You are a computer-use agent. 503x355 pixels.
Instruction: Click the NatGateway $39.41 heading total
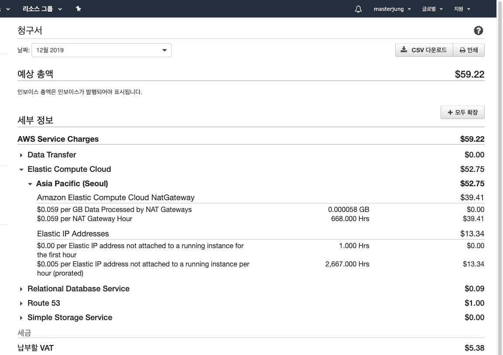pos(472,198)
